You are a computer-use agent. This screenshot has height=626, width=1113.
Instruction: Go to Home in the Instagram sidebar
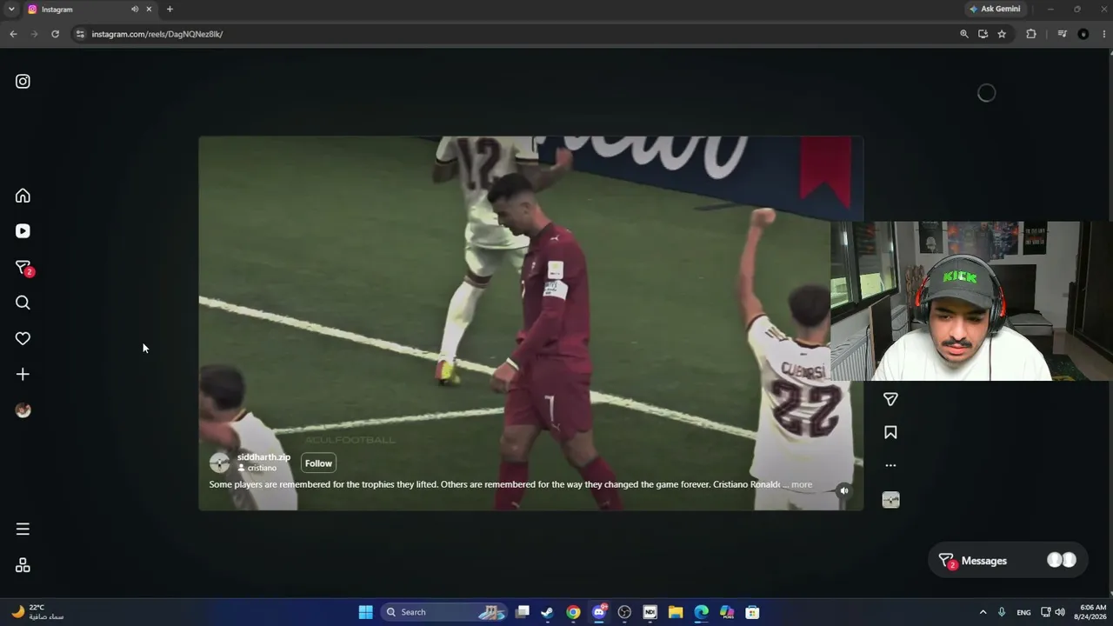tap(23, 196)
